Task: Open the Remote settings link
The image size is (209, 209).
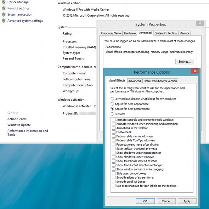Action: (18, 8)
